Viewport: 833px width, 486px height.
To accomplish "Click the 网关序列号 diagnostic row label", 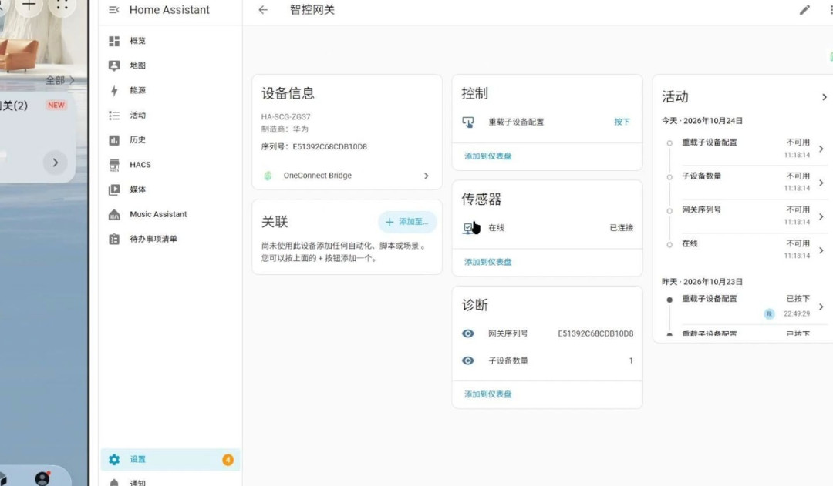I will (x=508, y=333).
